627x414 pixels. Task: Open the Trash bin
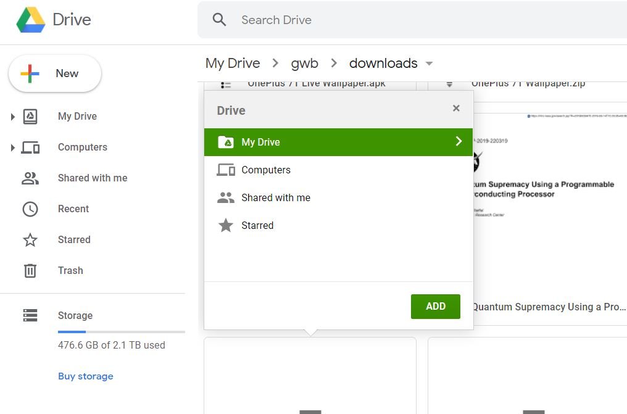click(30, 270)
